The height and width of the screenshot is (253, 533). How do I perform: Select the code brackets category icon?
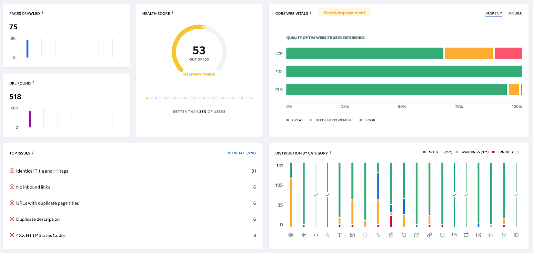(316, 235)
